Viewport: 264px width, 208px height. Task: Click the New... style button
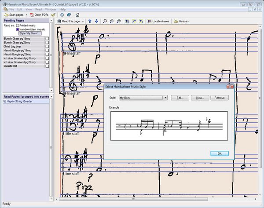(200, 98)
